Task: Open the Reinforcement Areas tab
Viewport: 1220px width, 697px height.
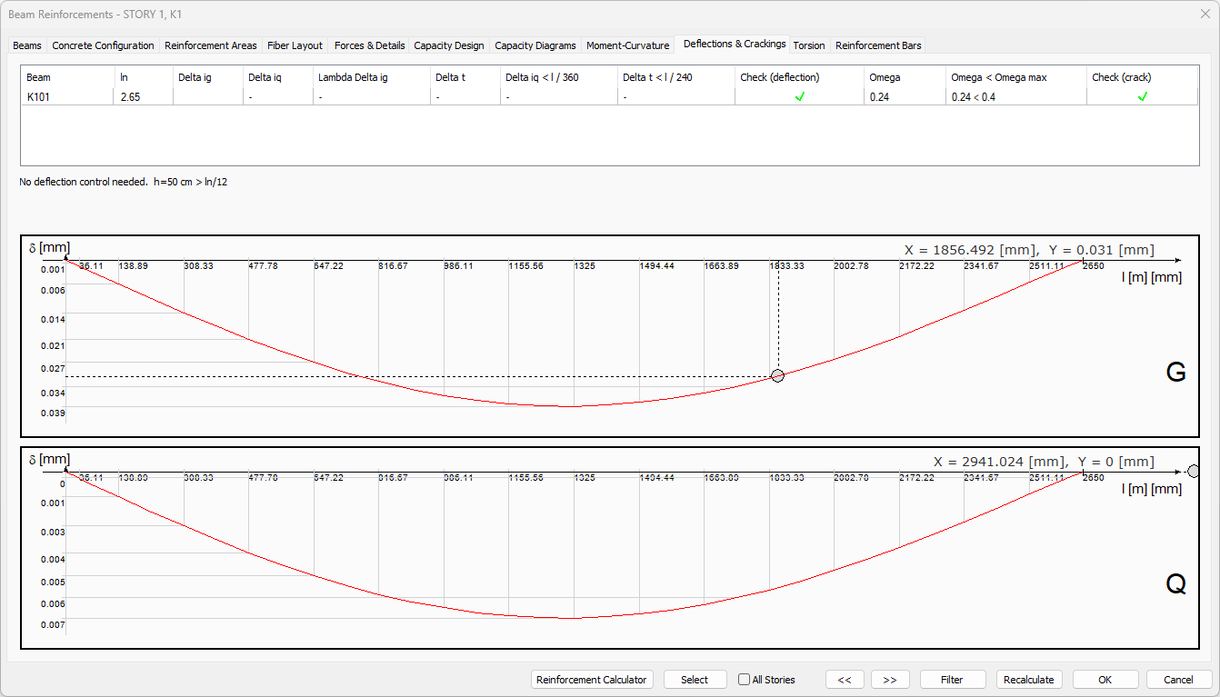Action: tap(211, 45)
